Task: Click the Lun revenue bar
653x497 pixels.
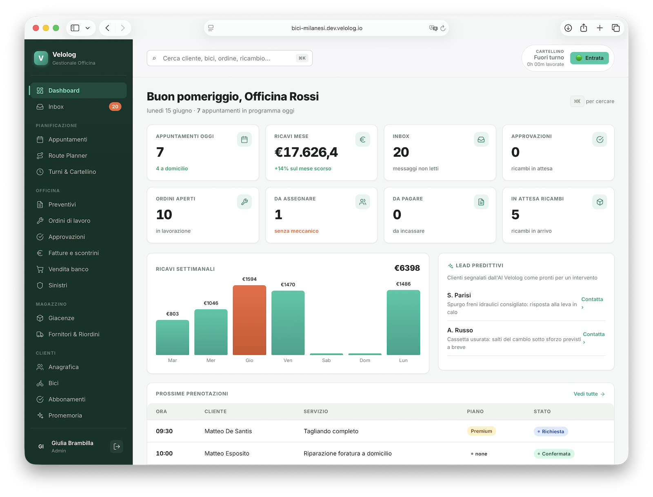Action: tap(403, 322)
